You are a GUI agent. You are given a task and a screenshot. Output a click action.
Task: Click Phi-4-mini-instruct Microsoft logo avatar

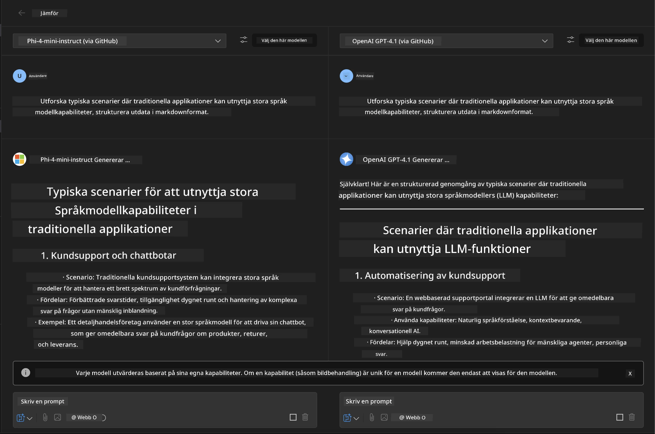point(20,159)
